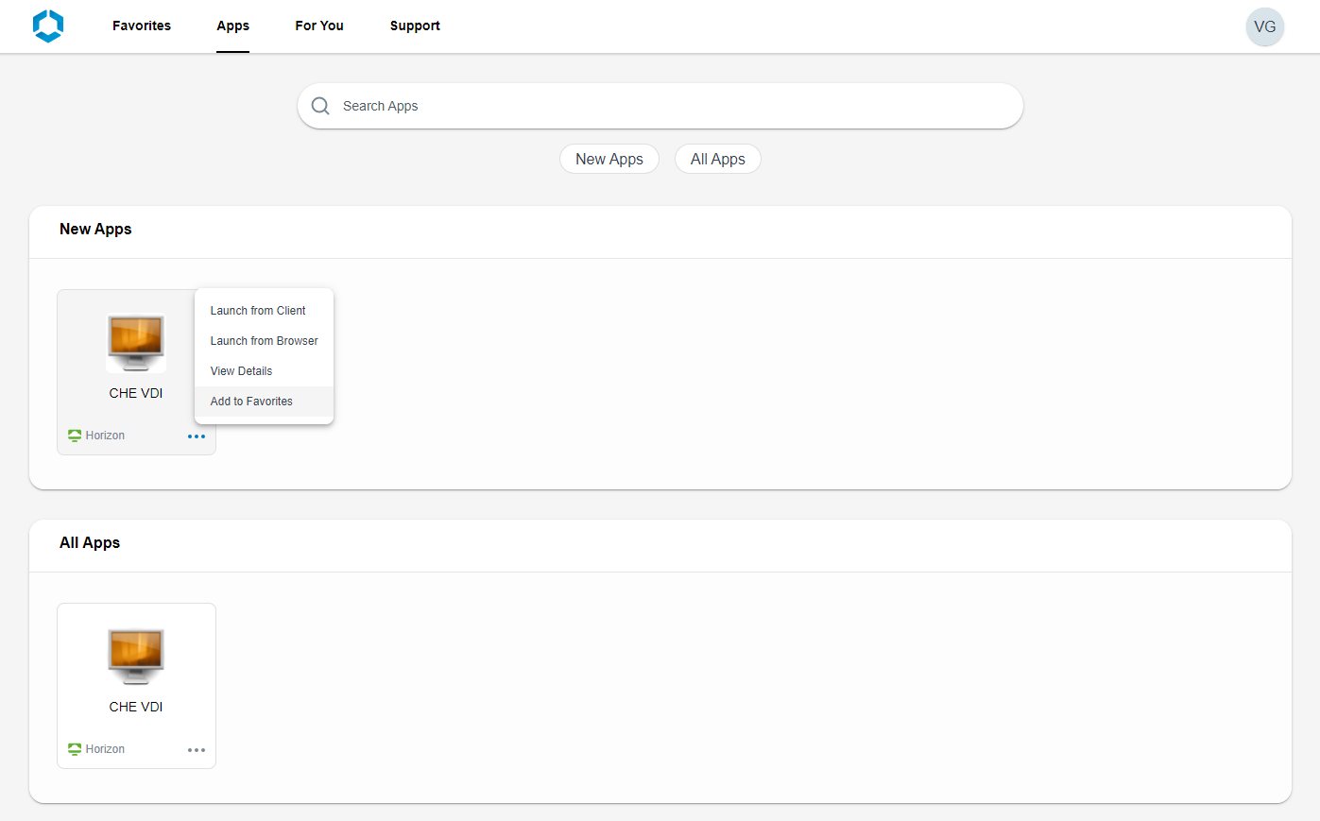Select View Details from the menu
This screenshot has height=821, width=1320.
coord(264,371)
